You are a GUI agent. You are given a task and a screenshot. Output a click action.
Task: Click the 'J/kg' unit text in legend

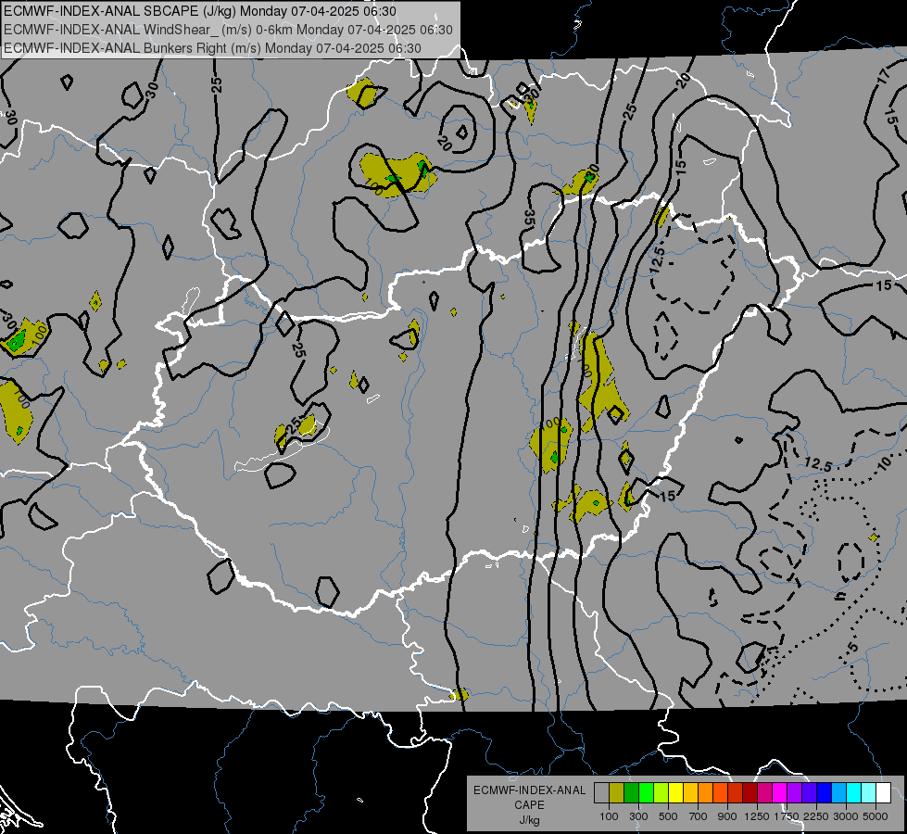coord(529,820)
